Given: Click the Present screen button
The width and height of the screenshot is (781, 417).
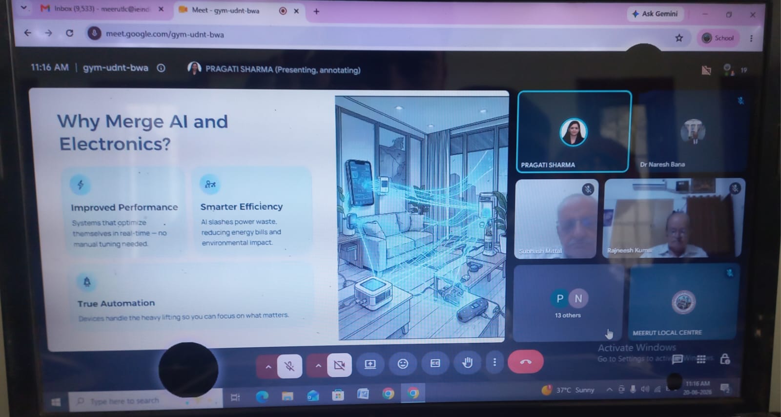Looking at the screenshot, I should [x=370, y=364].
